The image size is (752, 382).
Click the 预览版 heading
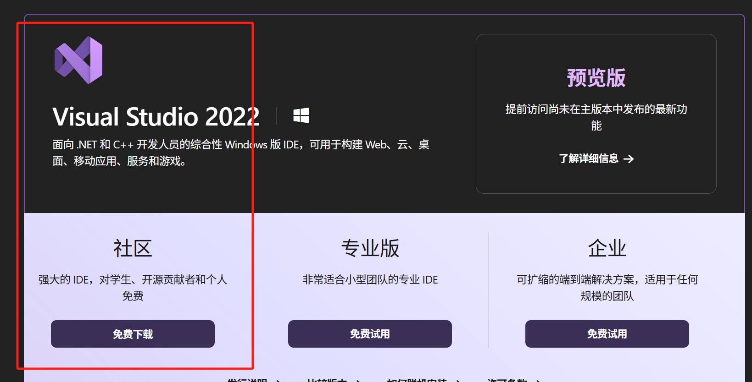click(x=596, y=78)
